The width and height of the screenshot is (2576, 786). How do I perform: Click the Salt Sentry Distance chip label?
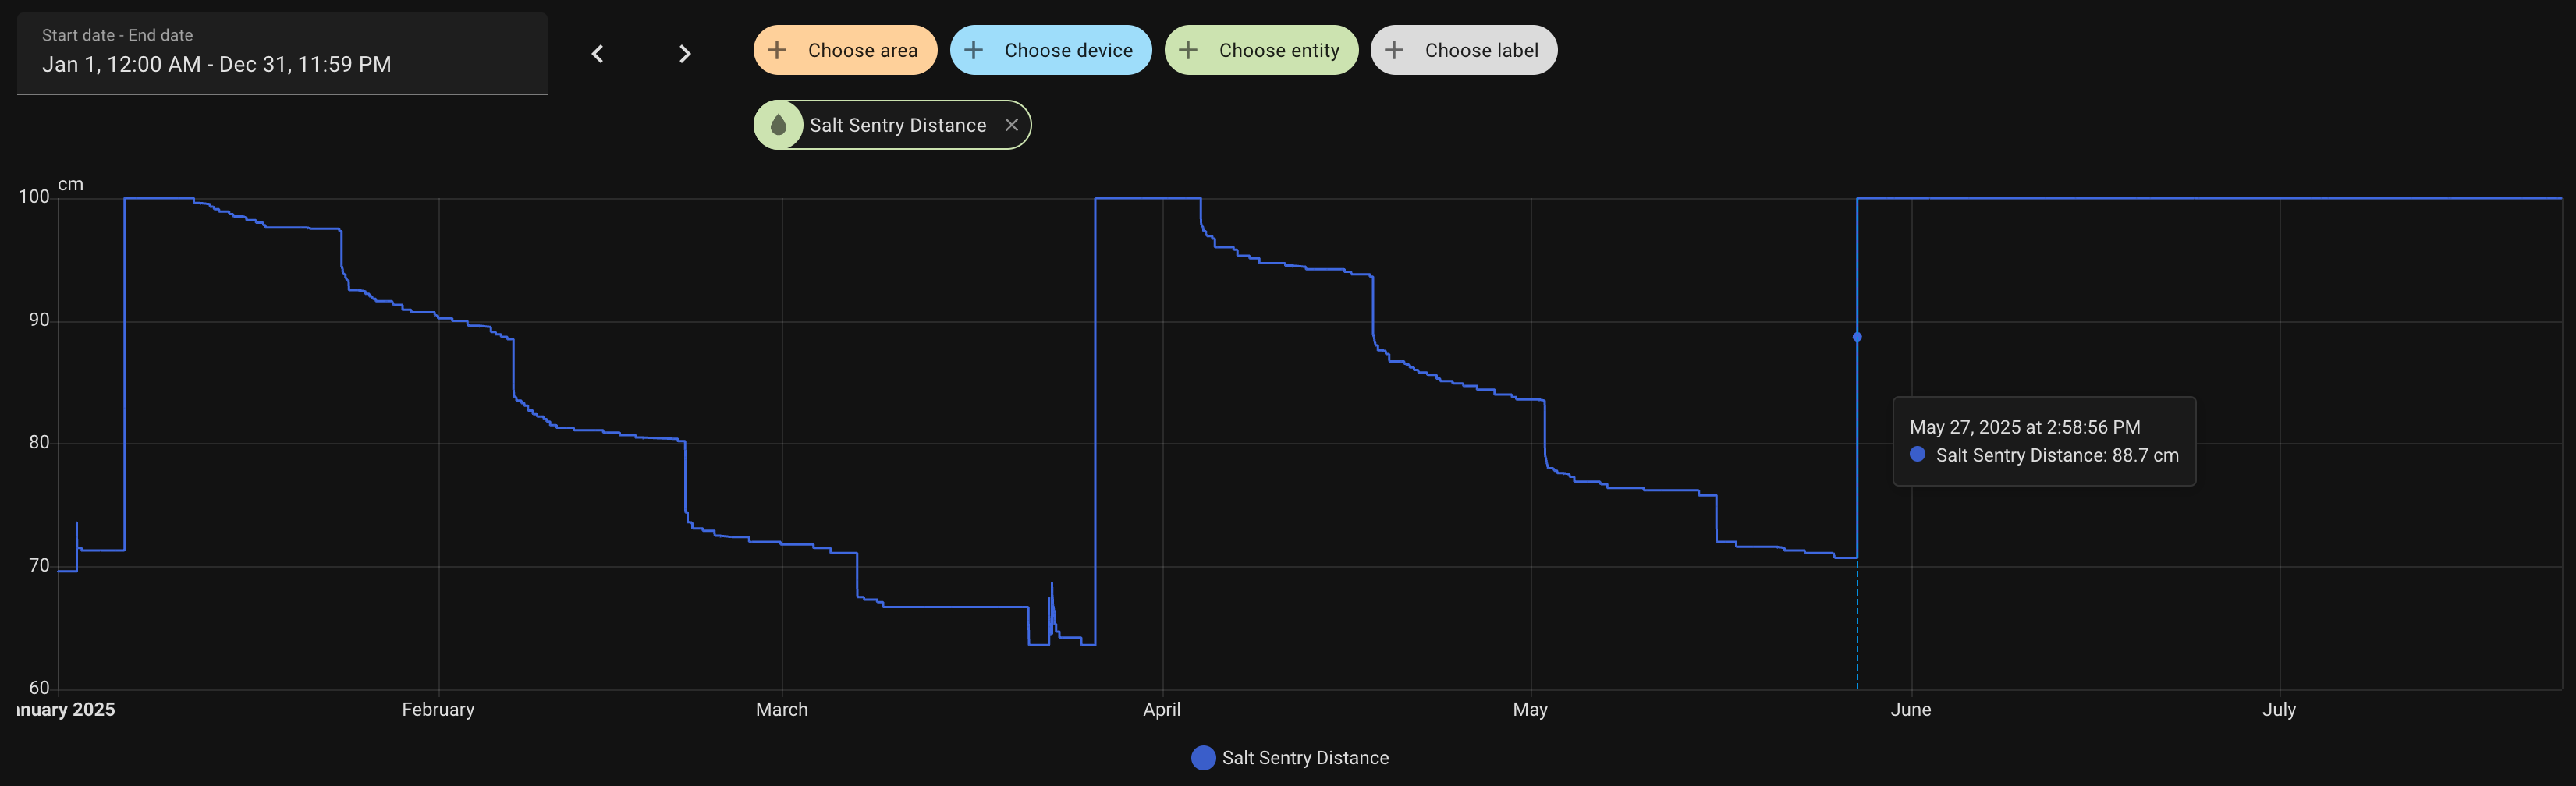897,125
